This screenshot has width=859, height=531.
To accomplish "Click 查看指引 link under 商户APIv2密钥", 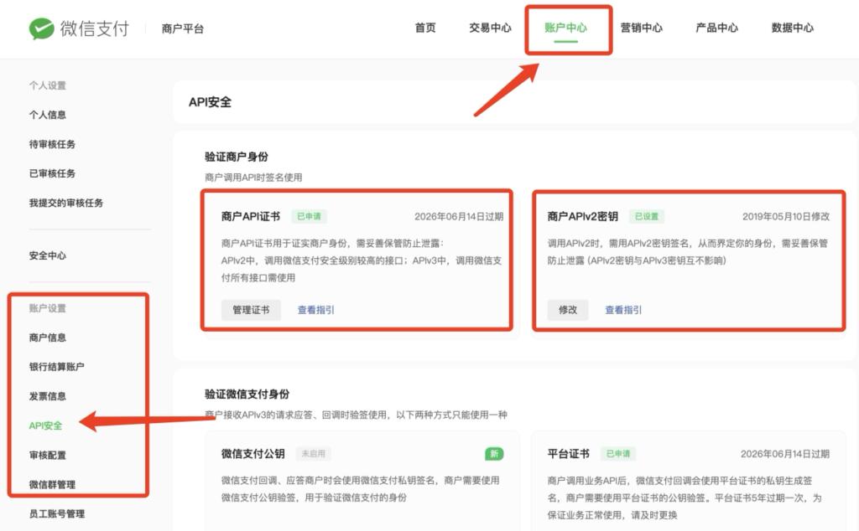I will 623,310.
